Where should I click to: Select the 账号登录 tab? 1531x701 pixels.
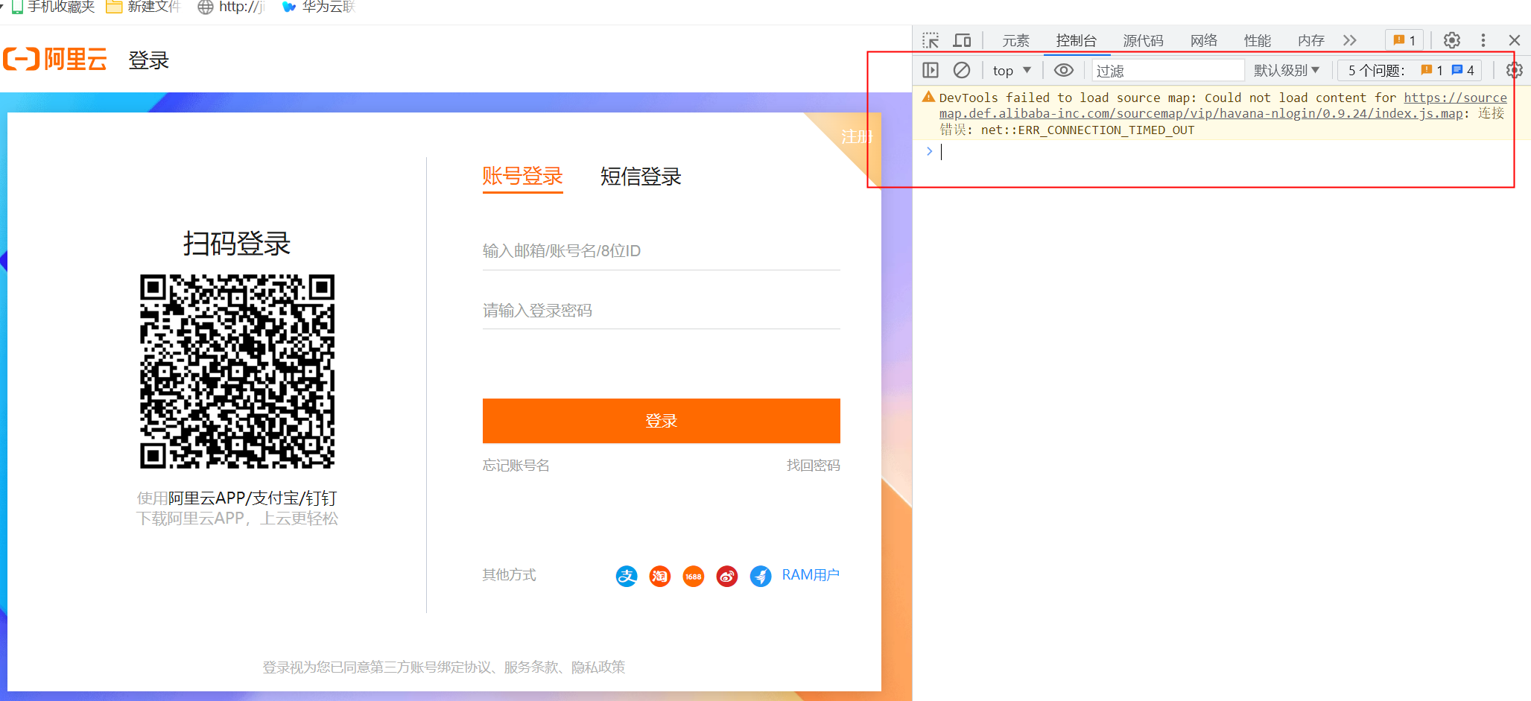point(522,177)
